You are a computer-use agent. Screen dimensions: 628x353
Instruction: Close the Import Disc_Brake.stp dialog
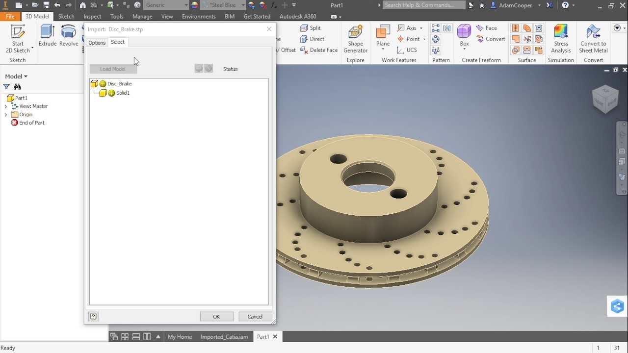coord(269,29)
